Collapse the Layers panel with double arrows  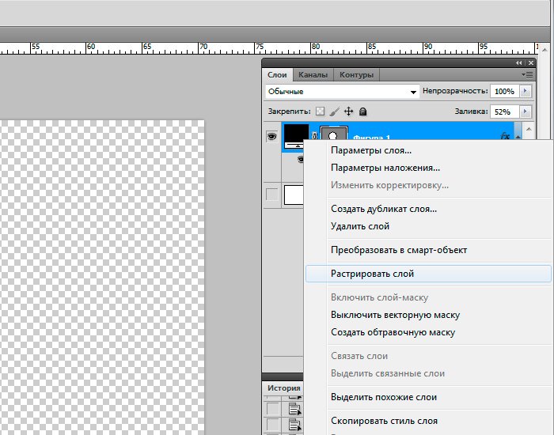pyautogui.click(x=519, y=62)
